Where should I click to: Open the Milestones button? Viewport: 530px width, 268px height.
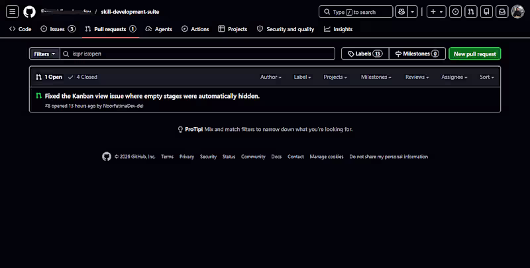(417, 54)
